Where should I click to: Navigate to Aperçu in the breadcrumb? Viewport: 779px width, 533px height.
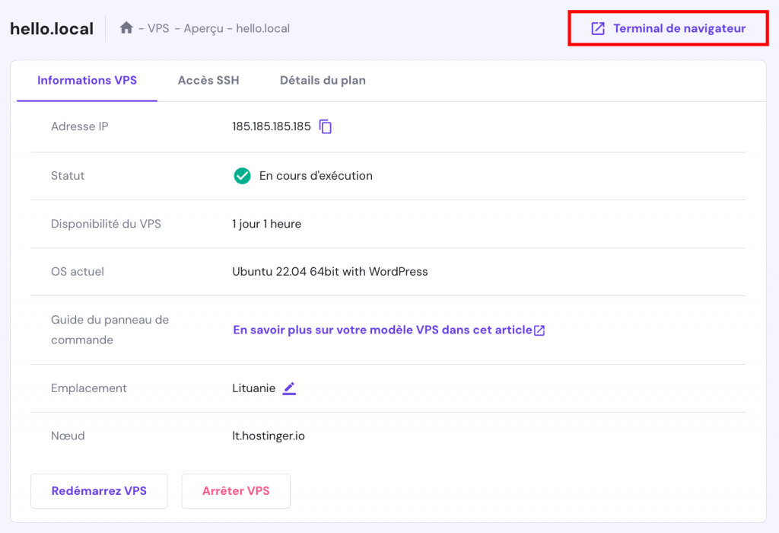click(203, 29)
